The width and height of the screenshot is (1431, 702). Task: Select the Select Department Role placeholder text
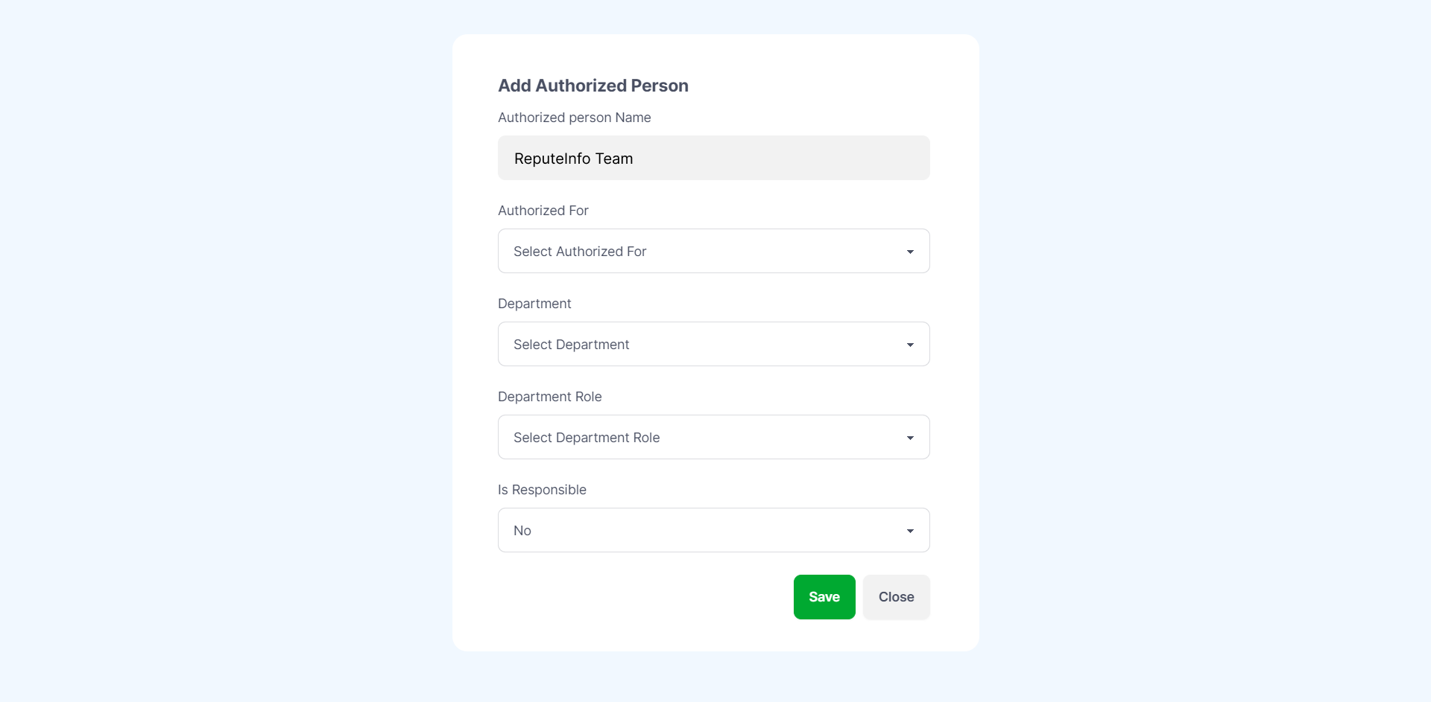point(586,437)
